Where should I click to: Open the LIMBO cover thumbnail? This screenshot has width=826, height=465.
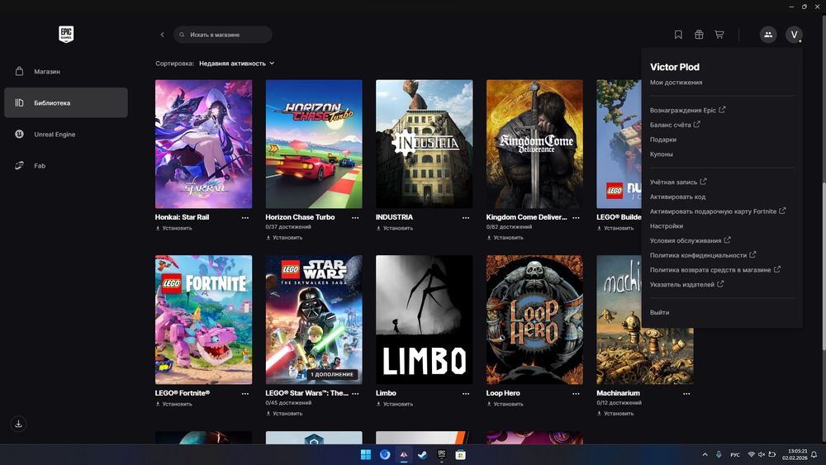pos(424,320)
